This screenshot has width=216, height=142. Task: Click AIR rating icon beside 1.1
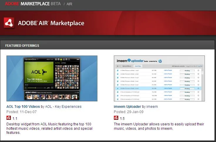tap(9, 118)
